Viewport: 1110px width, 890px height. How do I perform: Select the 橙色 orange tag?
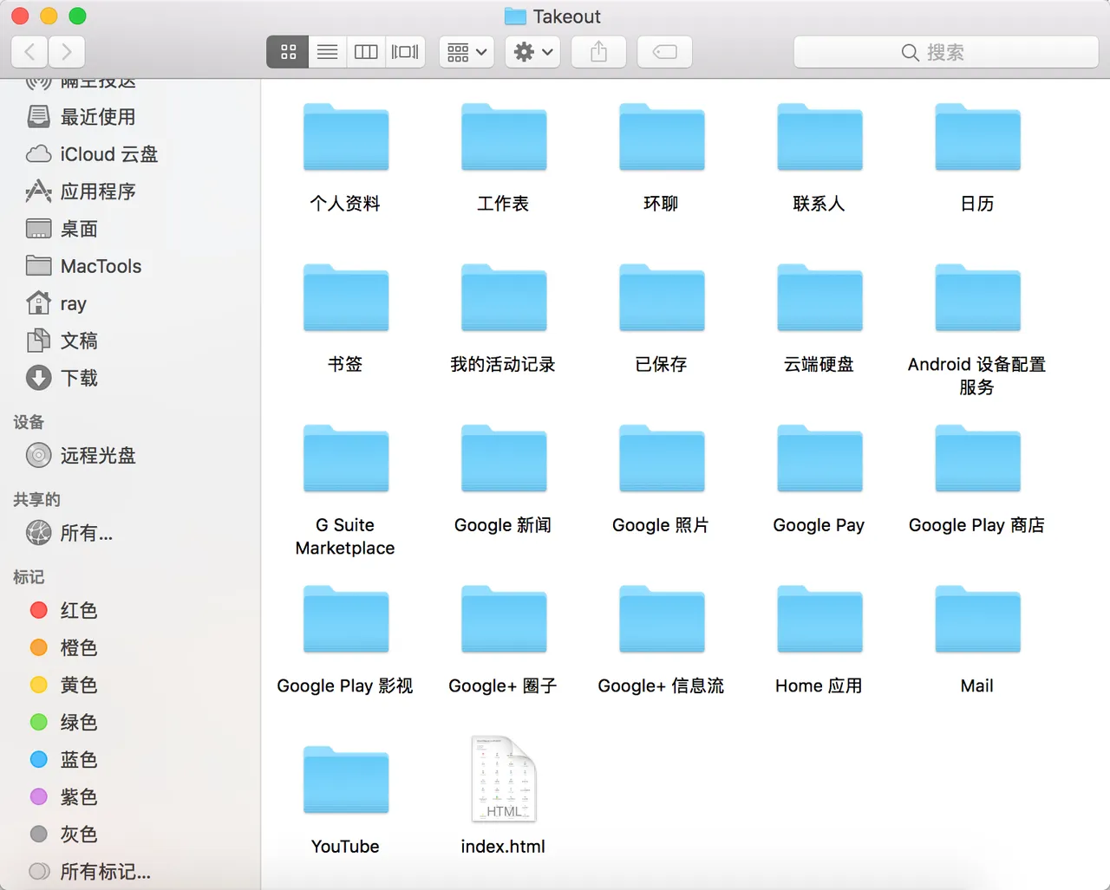[63, 647]
